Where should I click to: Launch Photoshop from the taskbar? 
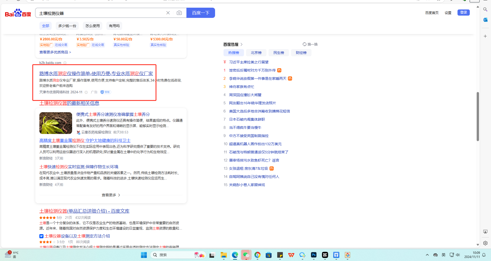pyautogui.click(x=314, y=255)
